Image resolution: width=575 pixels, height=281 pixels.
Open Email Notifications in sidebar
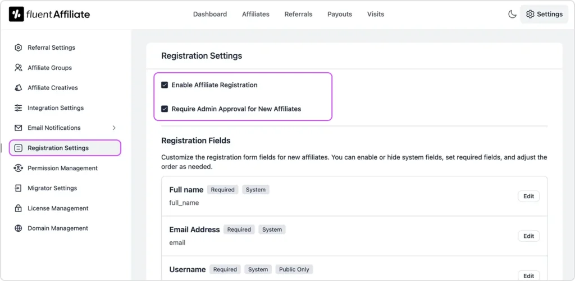(x=54, y=128)
